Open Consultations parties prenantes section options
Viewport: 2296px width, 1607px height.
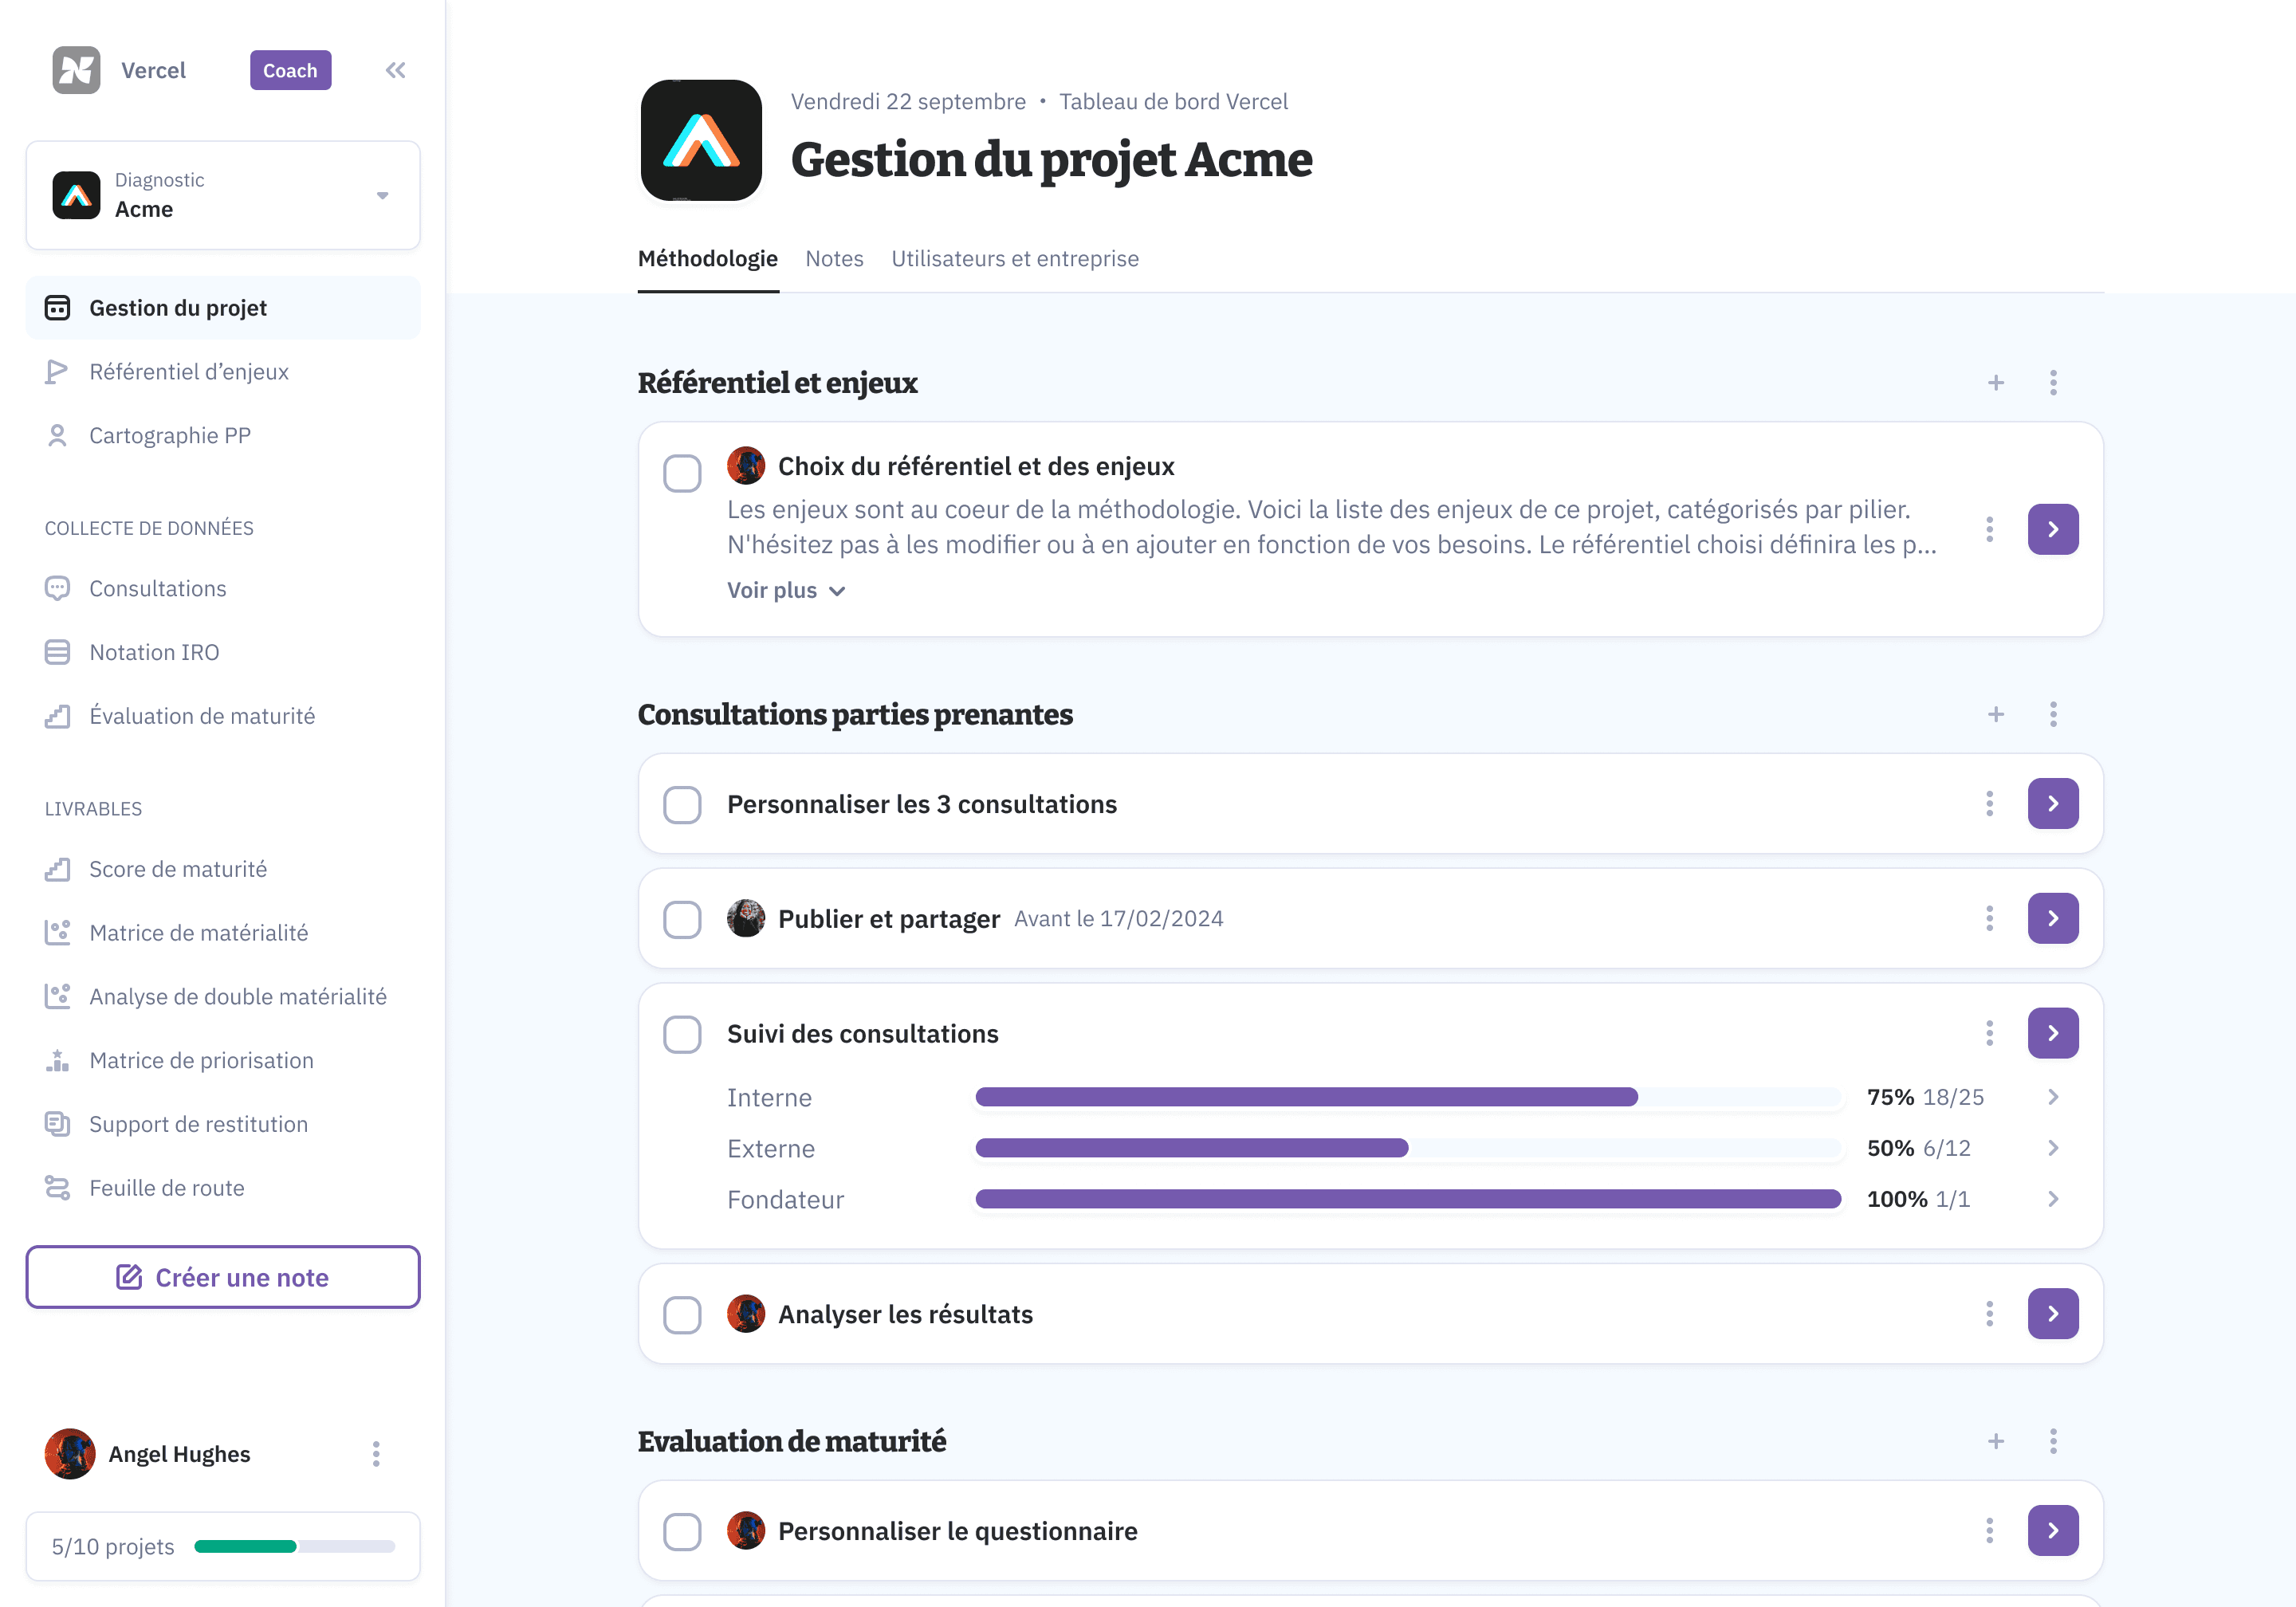click(x=2053, y=715)
